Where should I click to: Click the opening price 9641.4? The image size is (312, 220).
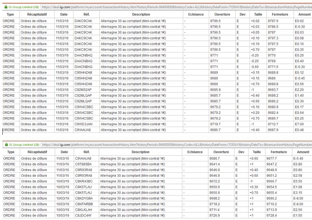pyautogui.click(x=214, y=164)
